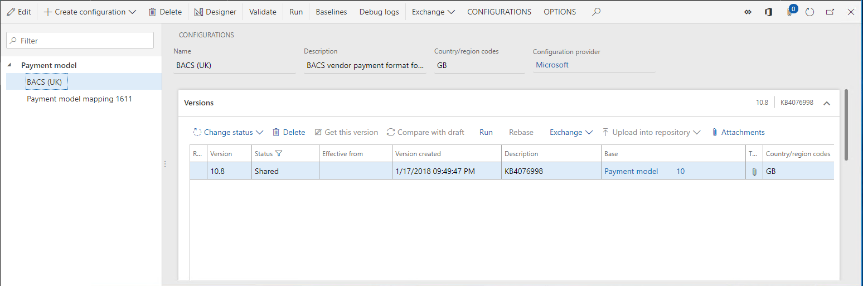Click the Edit pencil button
Viewport: 863px width, 286px height.
pyautogui.click(x=19, y=12)
